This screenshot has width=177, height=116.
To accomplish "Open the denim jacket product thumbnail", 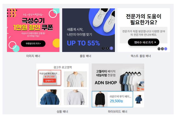I will 50,97.
